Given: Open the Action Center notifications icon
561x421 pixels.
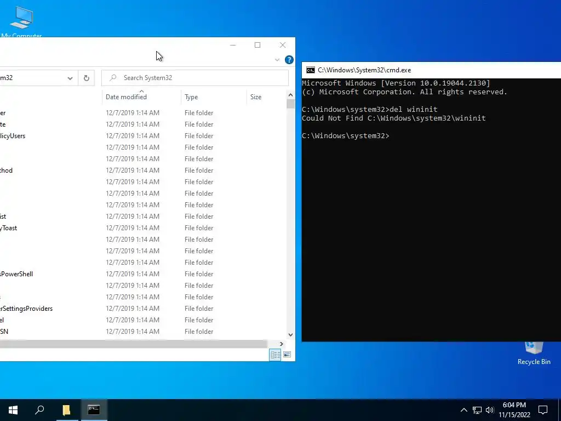Looking at the screenshot, I should click(x=543, y=410).
